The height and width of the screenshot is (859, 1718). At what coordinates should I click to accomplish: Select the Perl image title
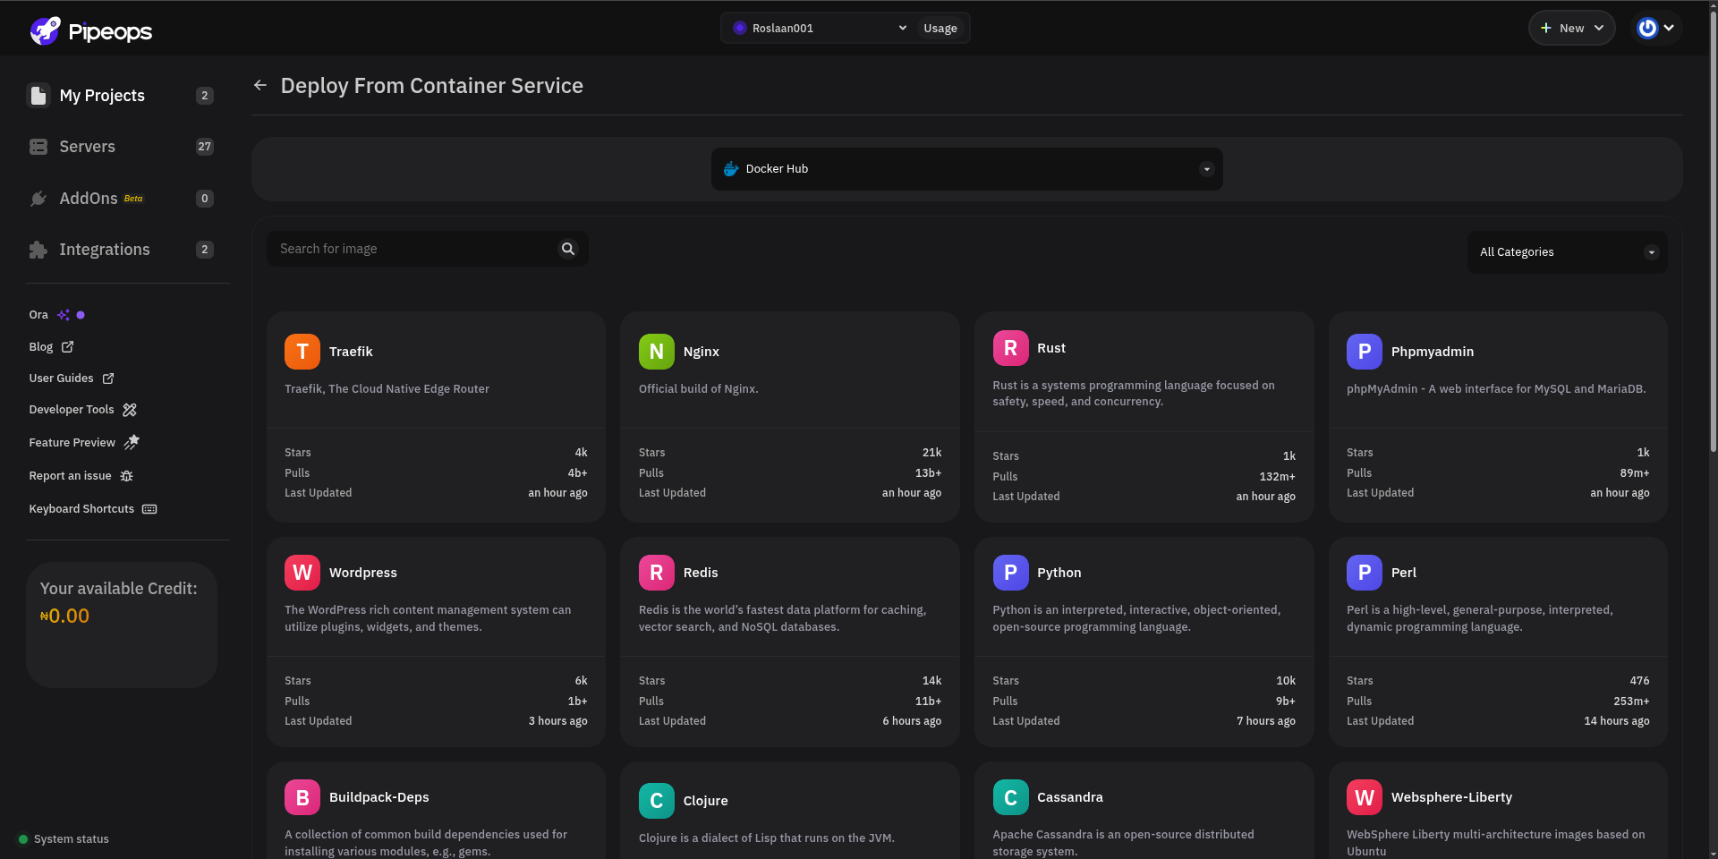(1404, 573)
